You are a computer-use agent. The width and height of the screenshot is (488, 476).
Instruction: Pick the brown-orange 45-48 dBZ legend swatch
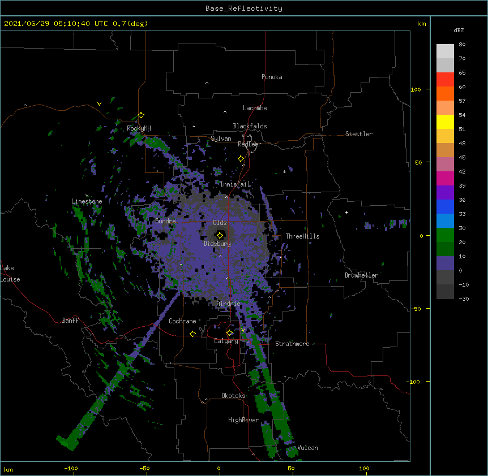pyautogui.click(x=445, y=150)
